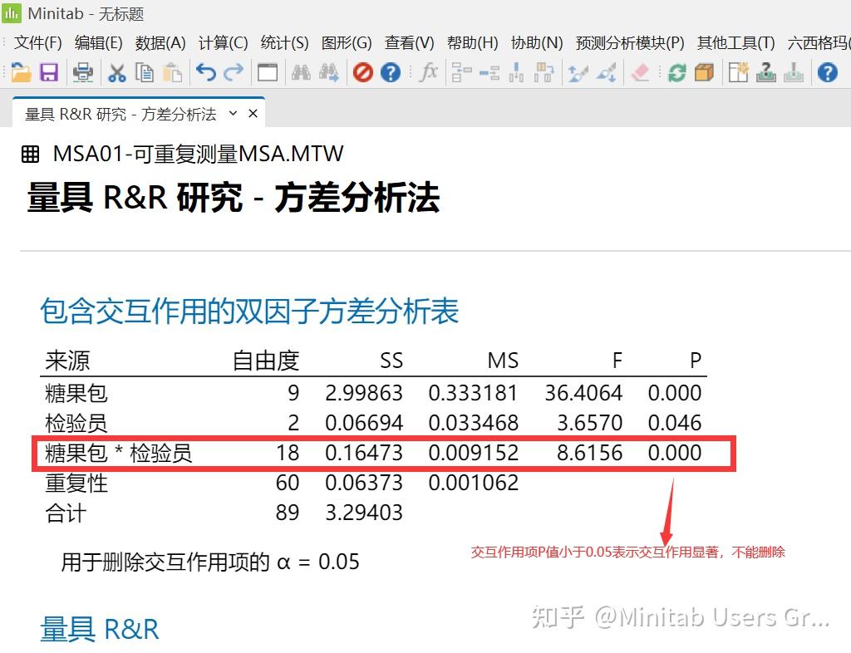
Task: Click the Undo arrow icon
Action: pyautogui.click(x=205, y=72)
